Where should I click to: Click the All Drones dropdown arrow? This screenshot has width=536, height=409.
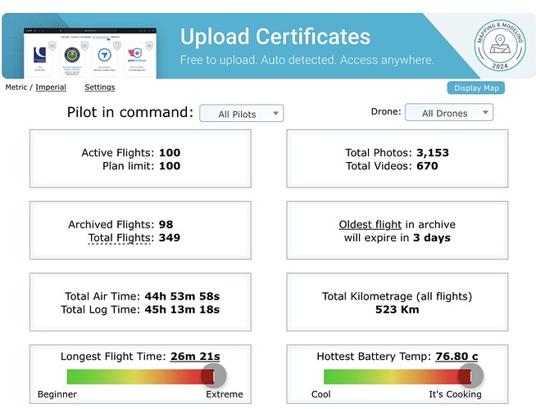485,112
